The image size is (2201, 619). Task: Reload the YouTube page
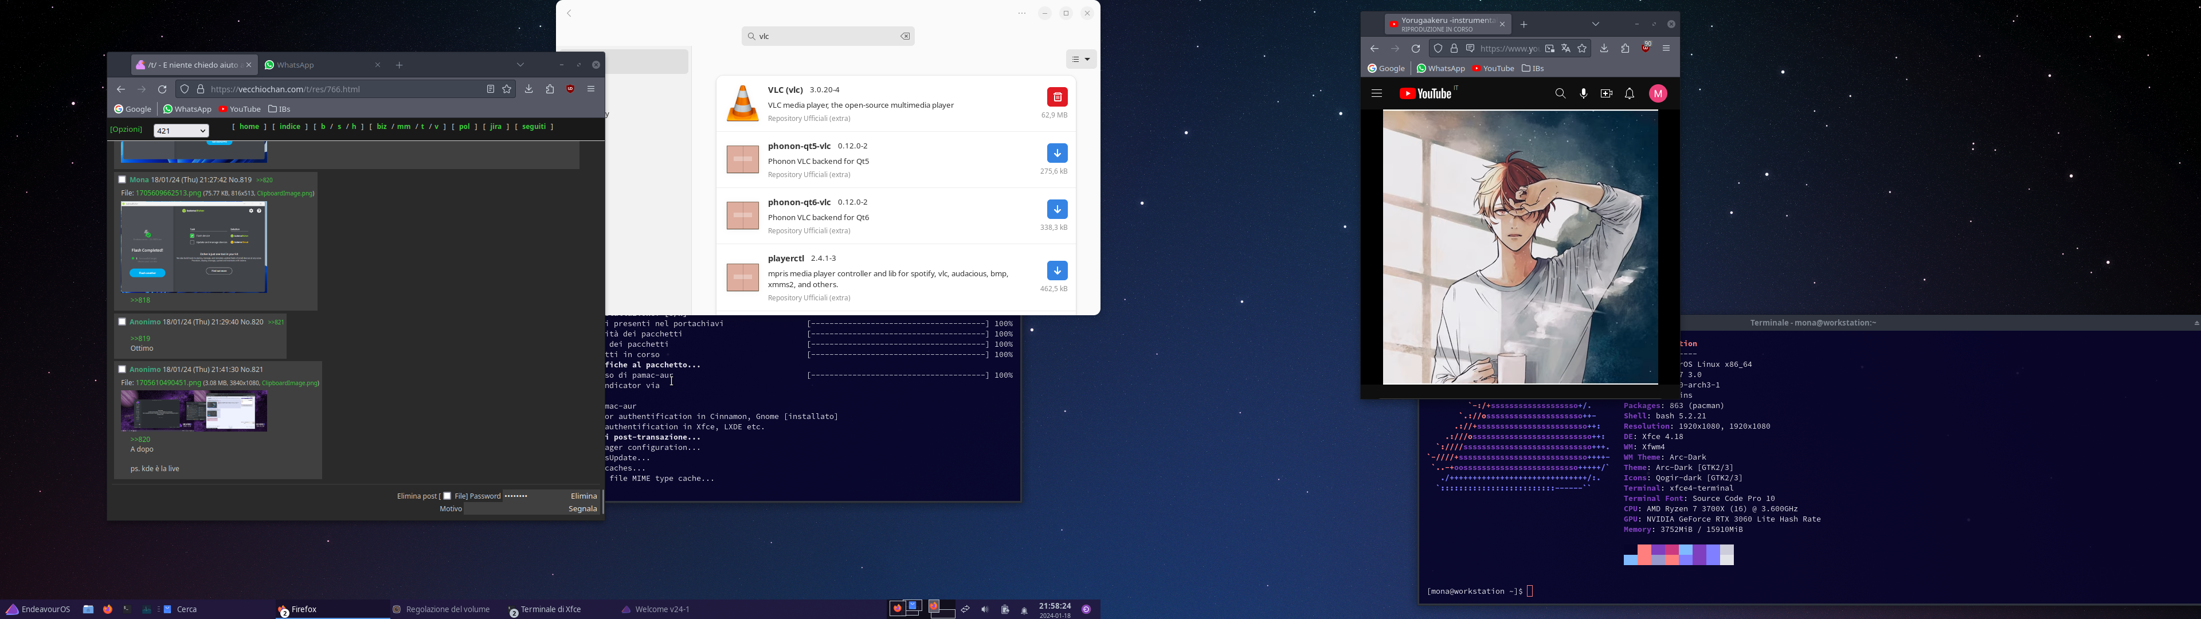[1416, 49]
